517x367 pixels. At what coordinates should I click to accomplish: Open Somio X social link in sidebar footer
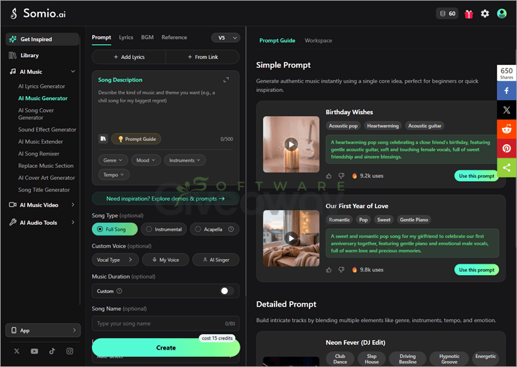coord(17,351)
